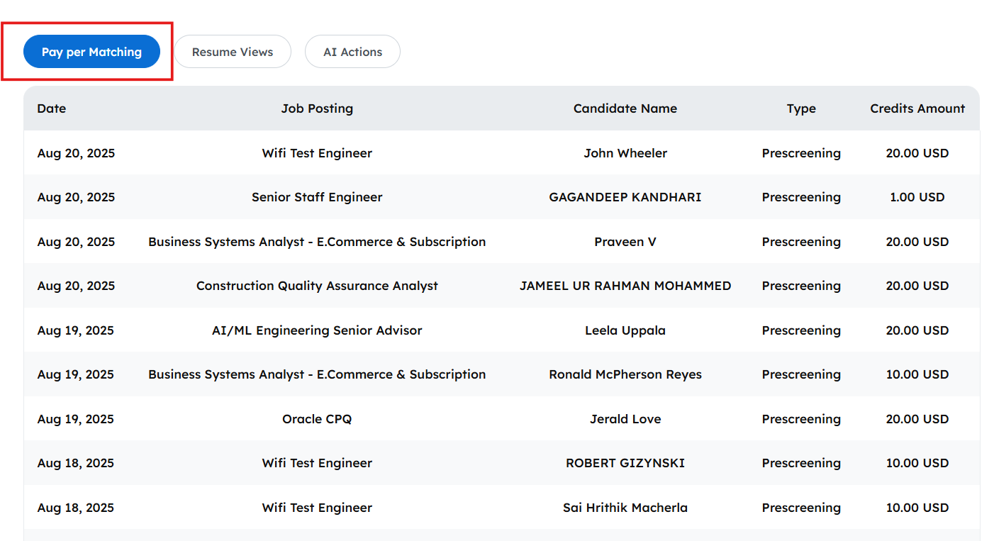Click the Senior Staff Engineer job posting
Image resolution: width=994 pixels, height=541 pixels.
[317, 197]
